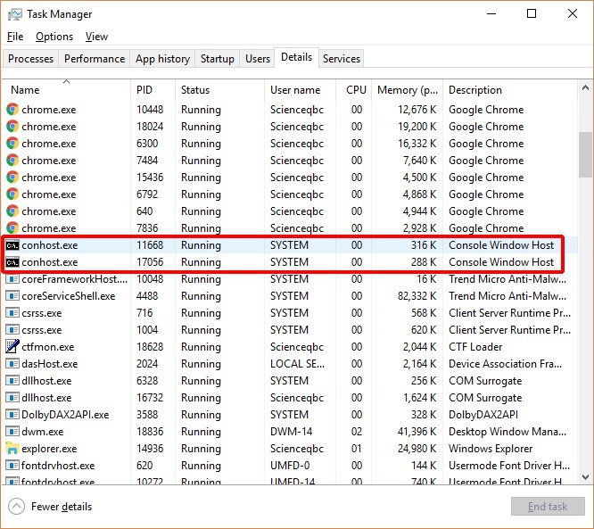This screenshot has width=594, height=529.
Task: Click the ctfmon.exe pen icon
Action: 12,347
